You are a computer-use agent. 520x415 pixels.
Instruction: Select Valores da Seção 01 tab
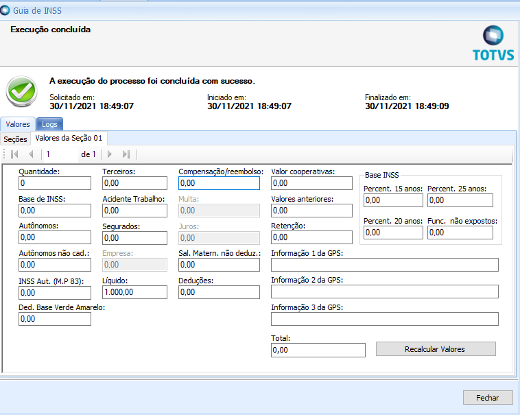69,139
